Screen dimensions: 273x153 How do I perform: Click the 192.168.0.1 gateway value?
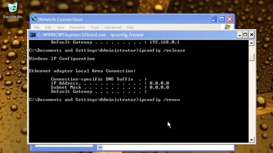tap(164, 42)
